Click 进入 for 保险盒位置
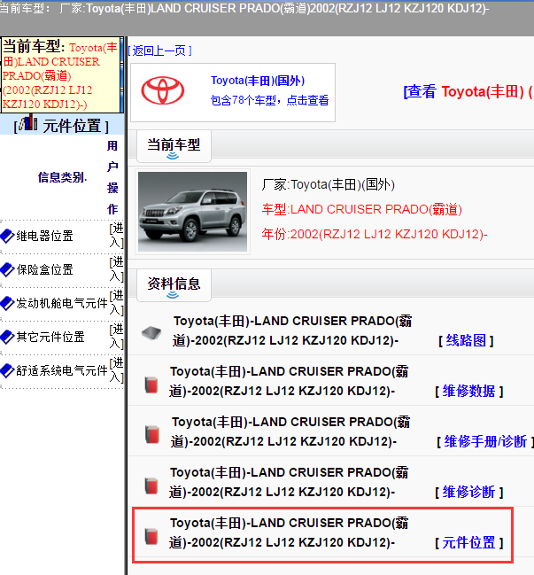The height and width of the screenshot is (575, 534). click(117, 269)
